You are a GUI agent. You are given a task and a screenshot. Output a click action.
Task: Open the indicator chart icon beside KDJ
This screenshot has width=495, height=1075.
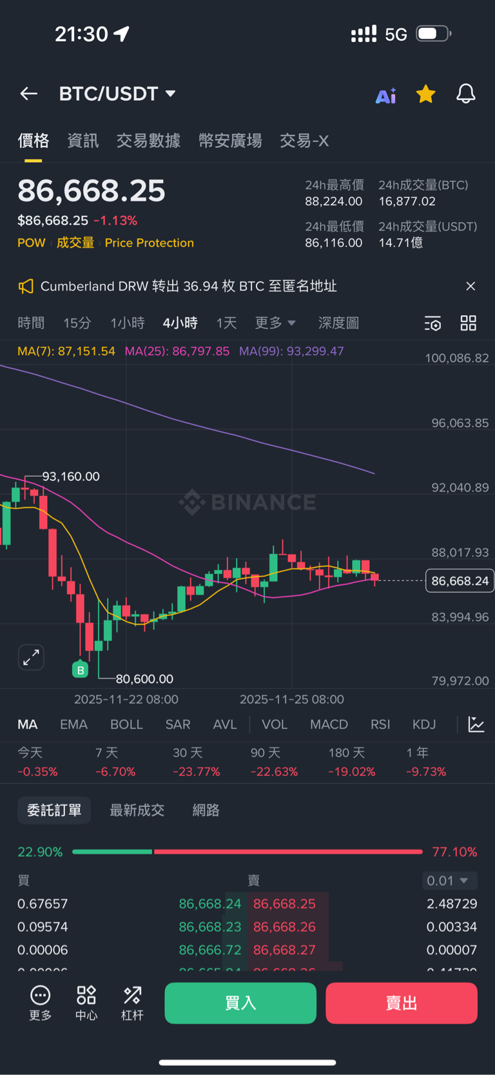point(476,724)
